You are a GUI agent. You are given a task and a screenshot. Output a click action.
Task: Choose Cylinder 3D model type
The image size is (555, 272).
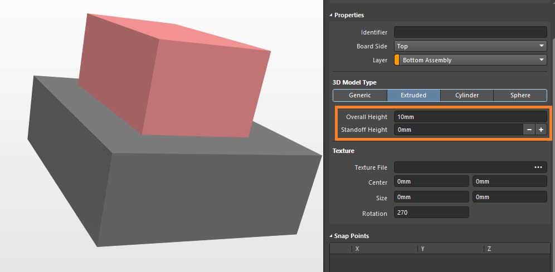[467, 95]
